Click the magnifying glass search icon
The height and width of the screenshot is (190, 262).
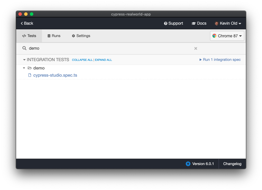[24, 48]
